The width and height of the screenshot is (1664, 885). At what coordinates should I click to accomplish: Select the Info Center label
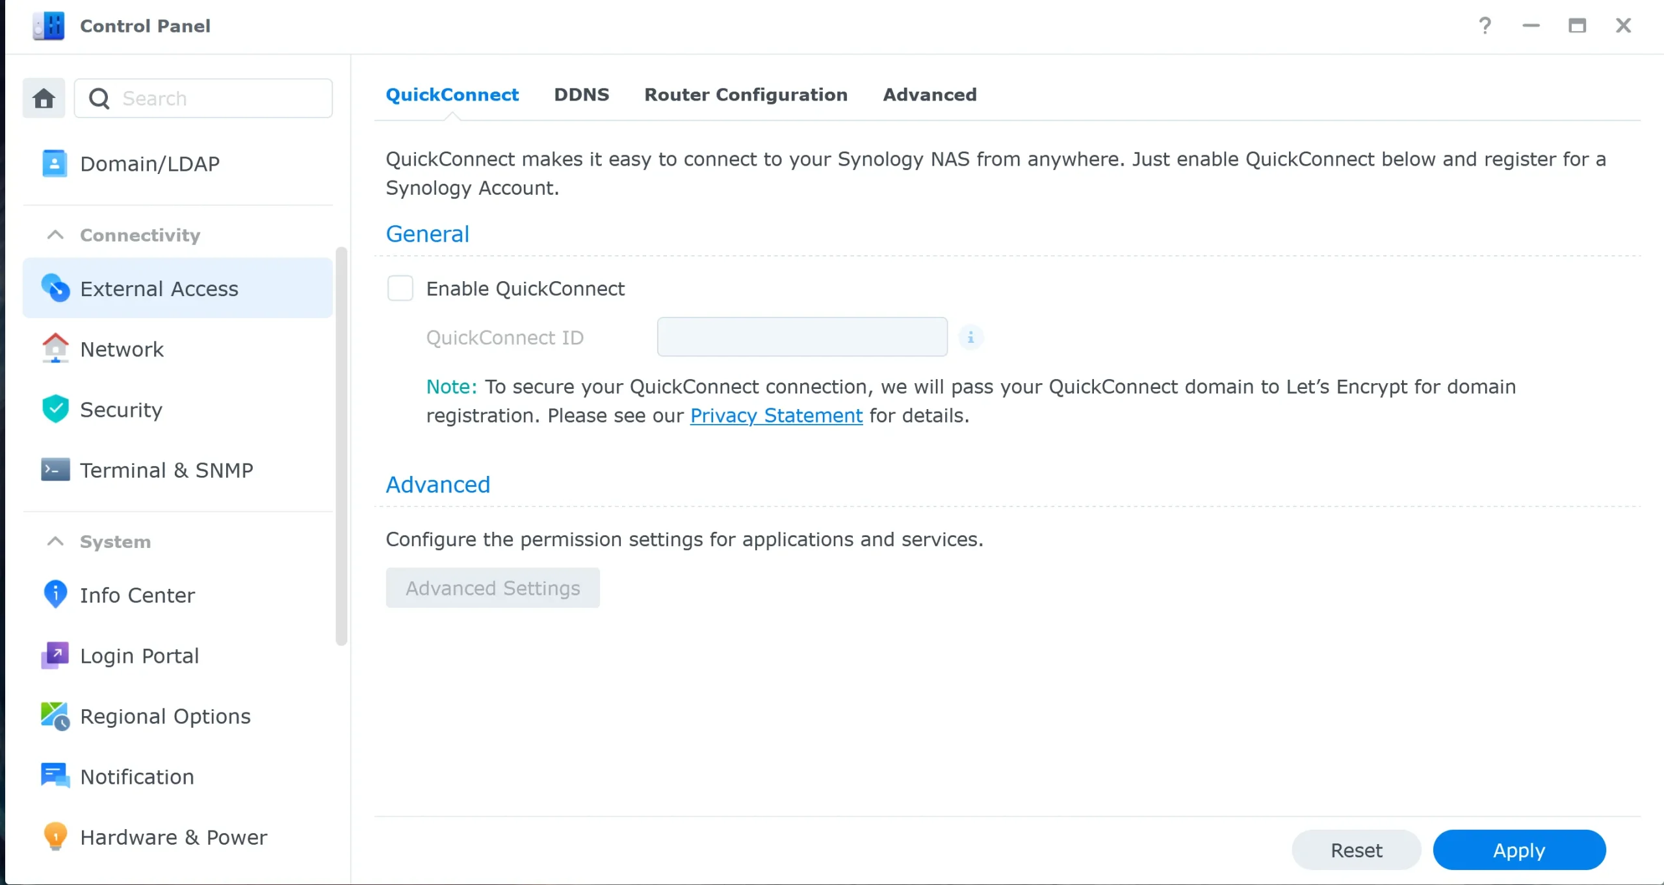[137, 595]
